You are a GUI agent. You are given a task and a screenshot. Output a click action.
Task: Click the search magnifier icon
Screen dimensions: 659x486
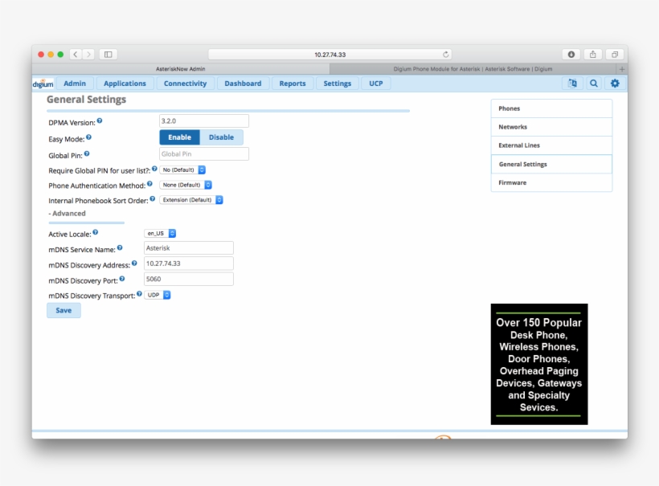593,83
